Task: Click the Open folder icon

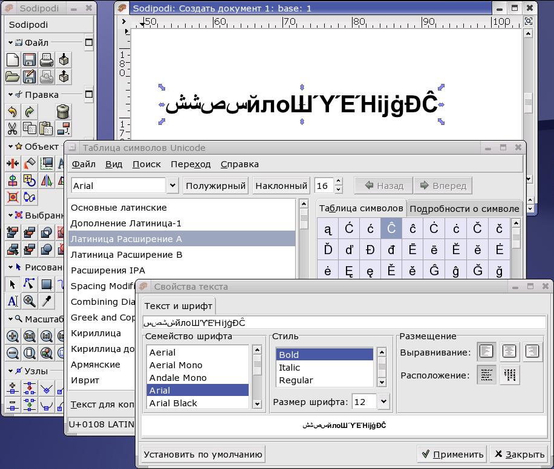Action: [x=13, y=77]
